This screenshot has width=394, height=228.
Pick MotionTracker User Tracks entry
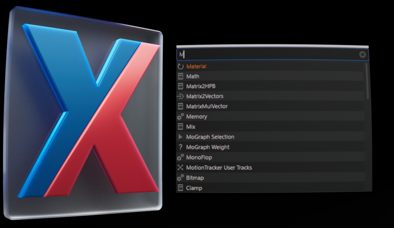[271, 168]
